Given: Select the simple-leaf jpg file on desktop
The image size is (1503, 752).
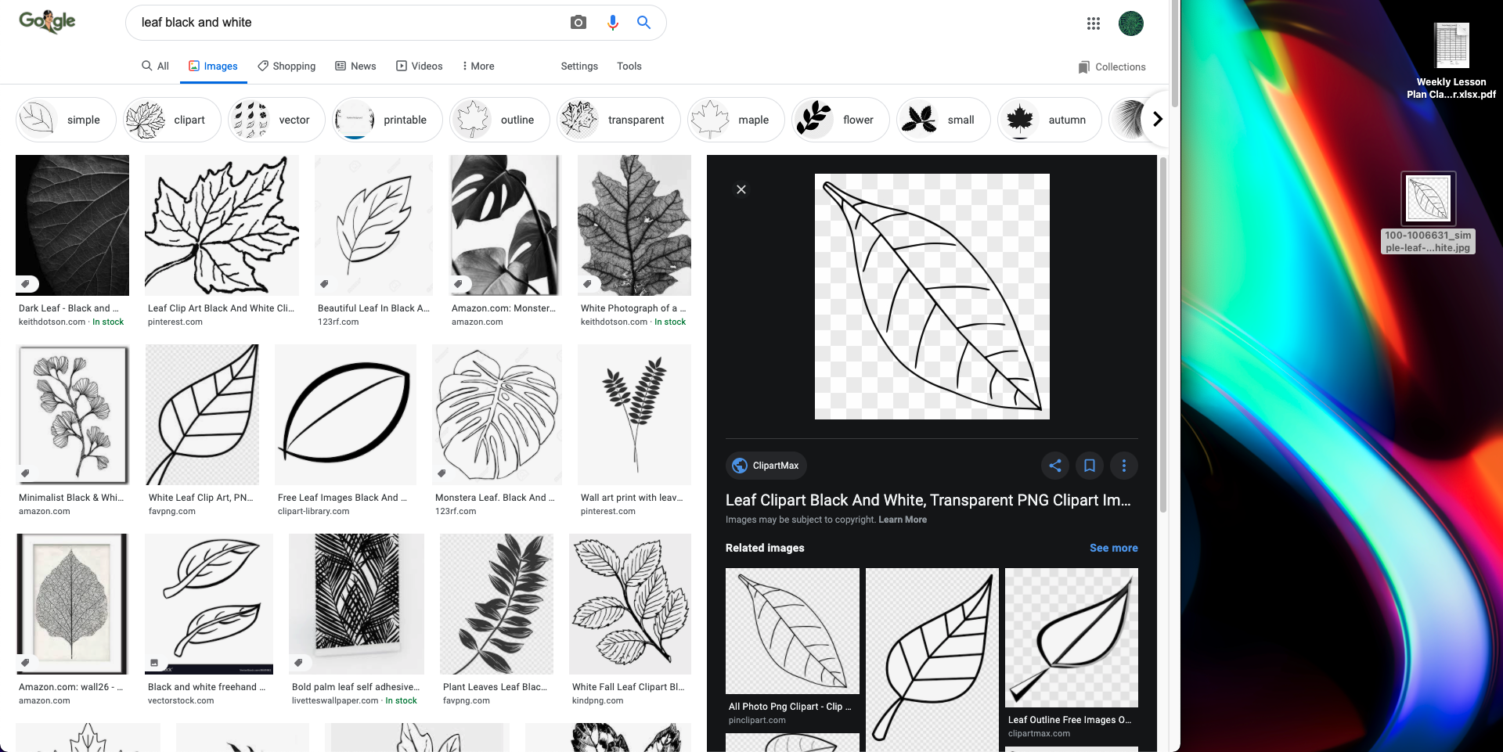Looking at the screenshot, I should [1428, 213].
